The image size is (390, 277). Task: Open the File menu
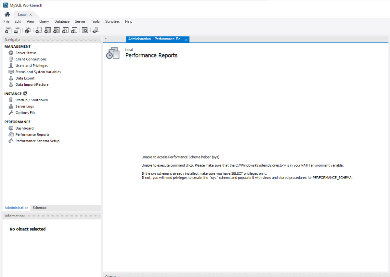6,21
